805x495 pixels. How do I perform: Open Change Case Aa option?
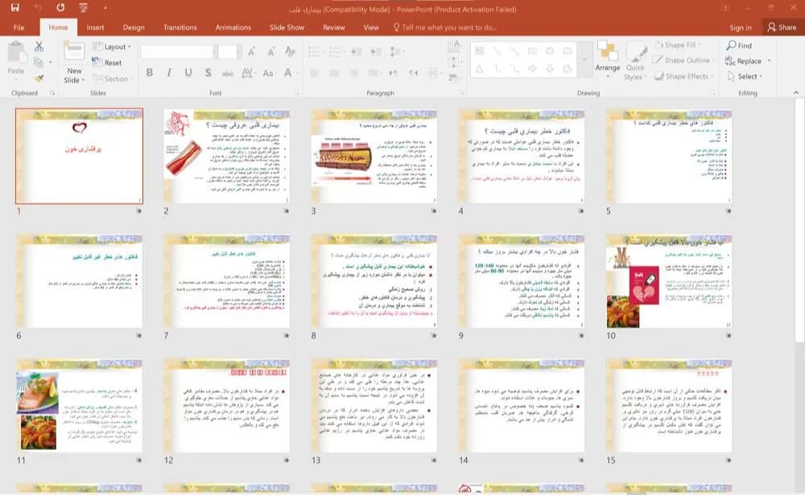point(268,73)
